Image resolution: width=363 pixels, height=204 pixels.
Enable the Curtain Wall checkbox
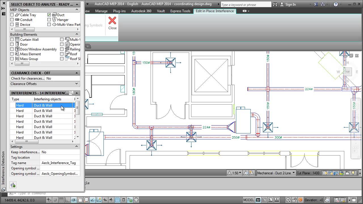click(12, 39)
